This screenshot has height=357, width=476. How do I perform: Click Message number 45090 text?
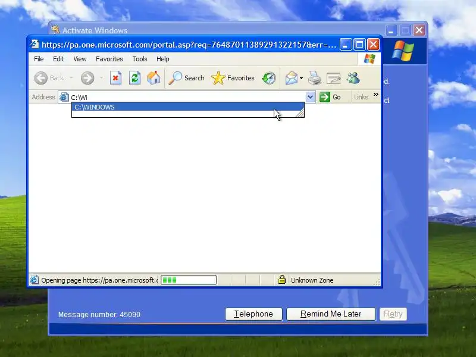99,315
